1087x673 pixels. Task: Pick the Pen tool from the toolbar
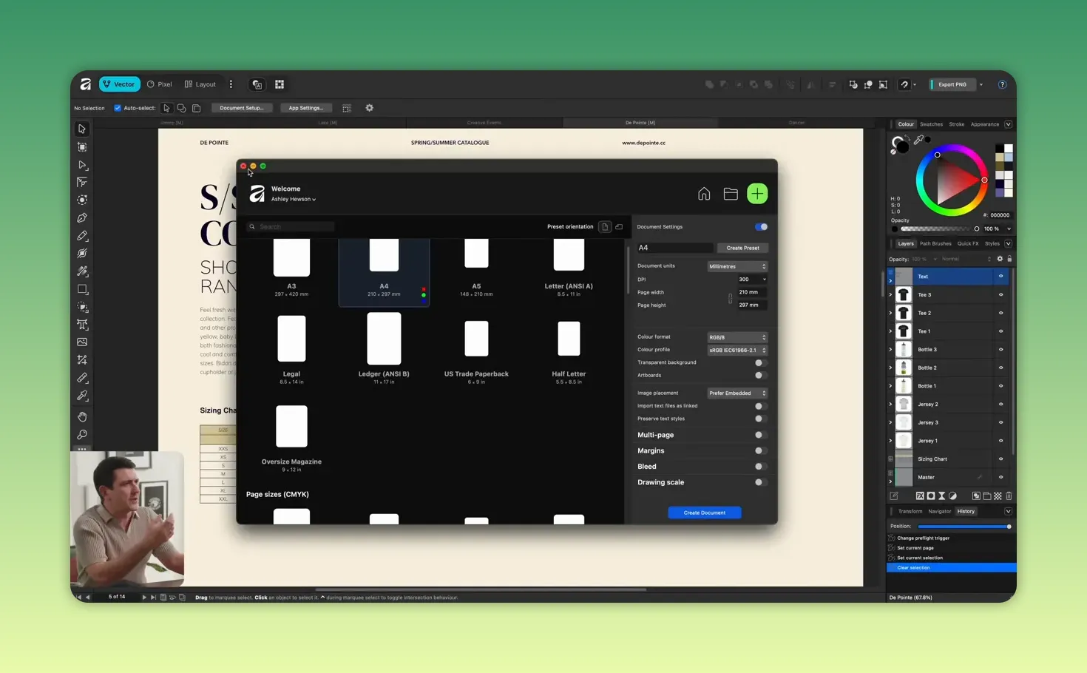tap(82, 217)
